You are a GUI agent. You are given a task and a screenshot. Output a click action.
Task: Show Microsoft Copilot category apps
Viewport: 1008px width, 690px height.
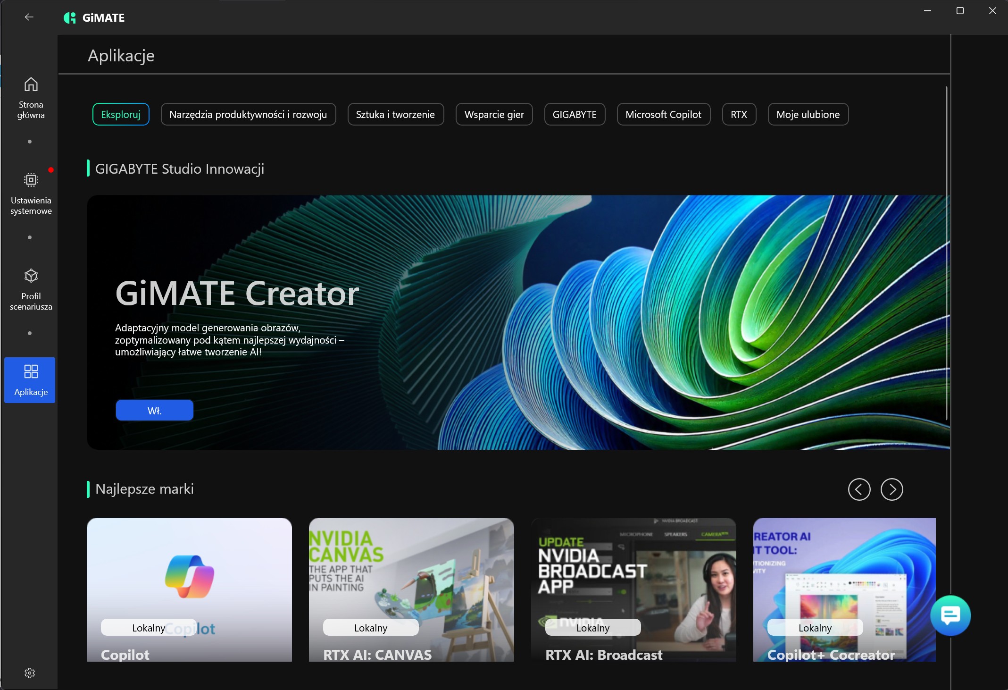[663, 115]
